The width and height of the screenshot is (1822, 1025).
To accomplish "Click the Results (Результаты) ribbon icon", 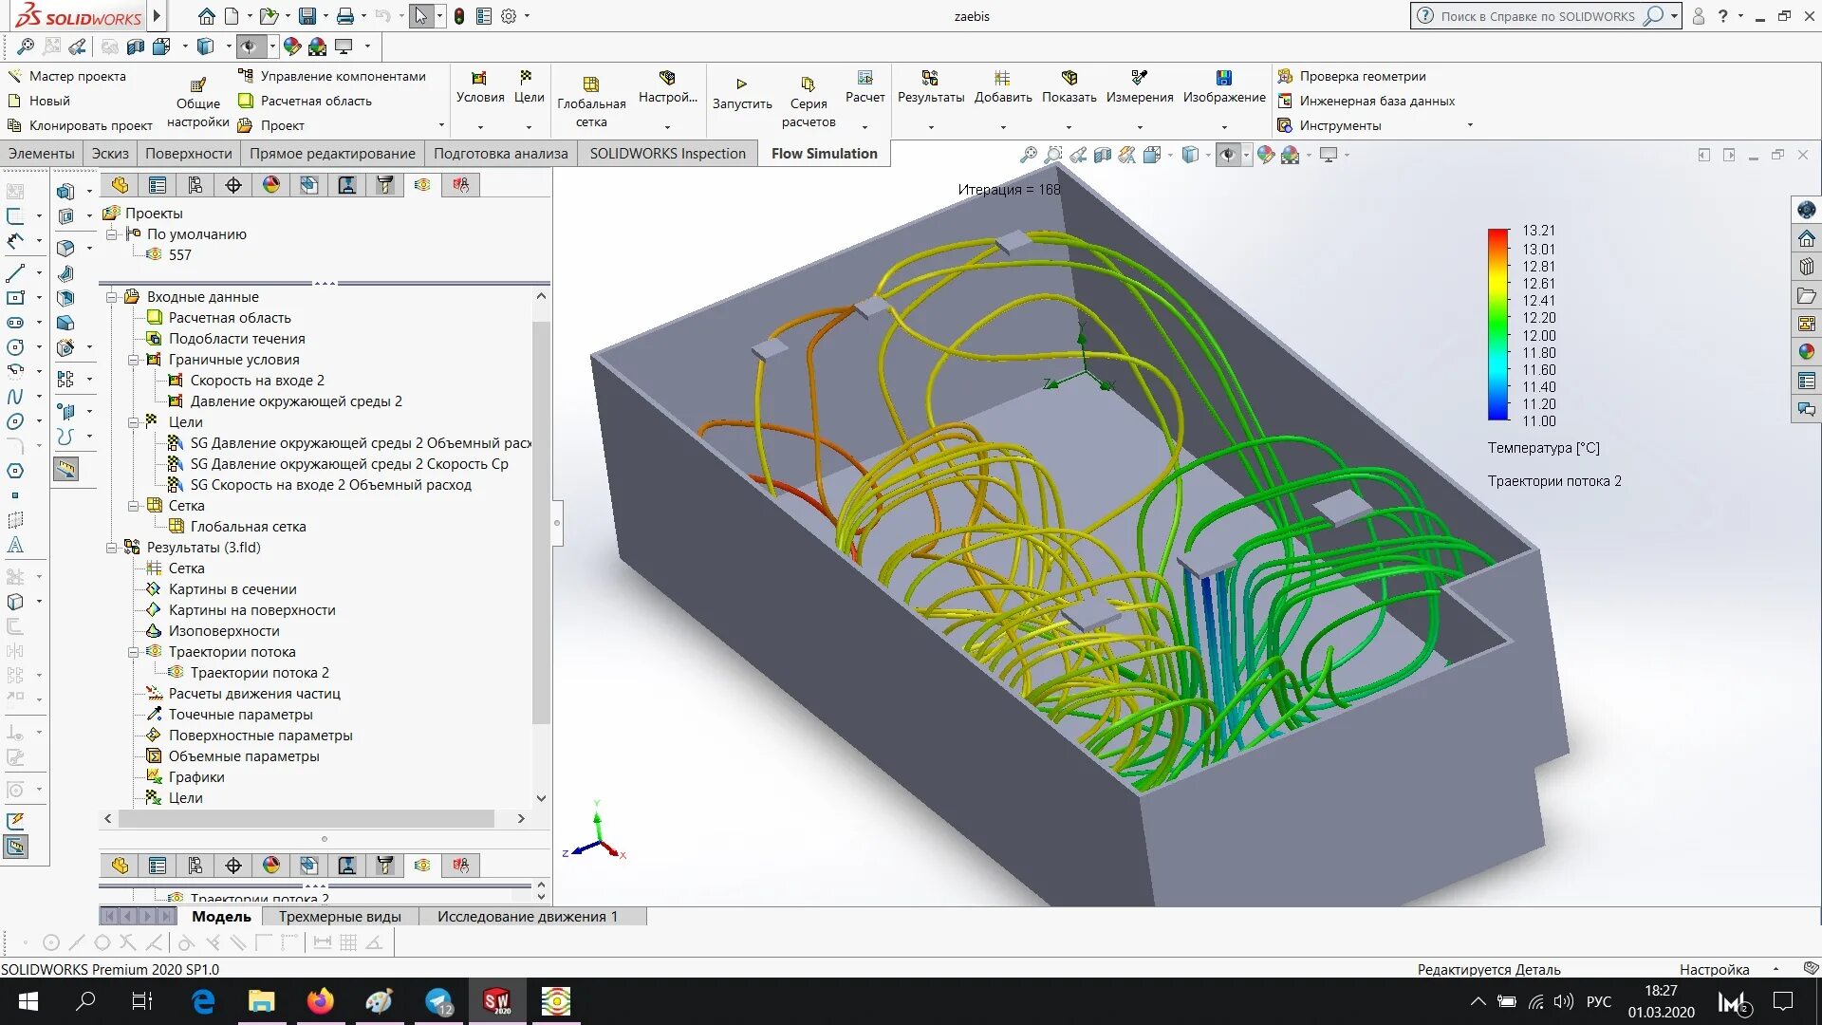I will pyautogui.click(x=930, y=79).
